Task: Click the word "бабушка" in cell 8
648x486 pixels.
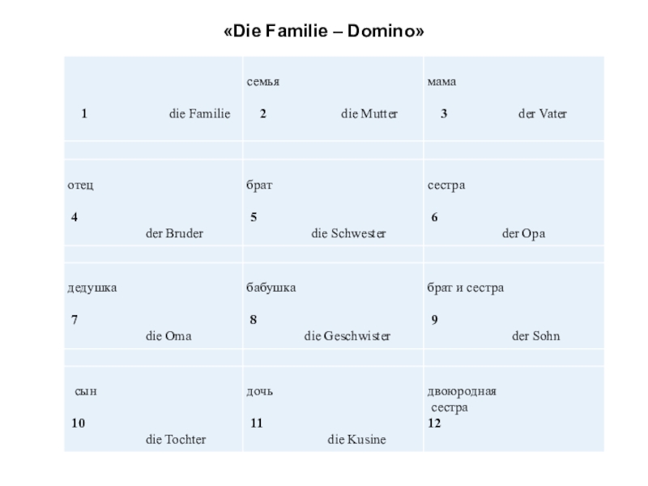Action: coord(271,288)
